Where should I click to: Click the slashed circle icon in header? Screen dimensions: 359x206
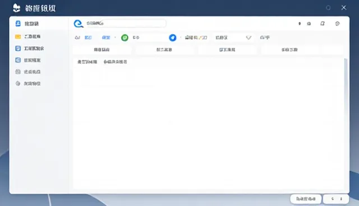[337, 24]
